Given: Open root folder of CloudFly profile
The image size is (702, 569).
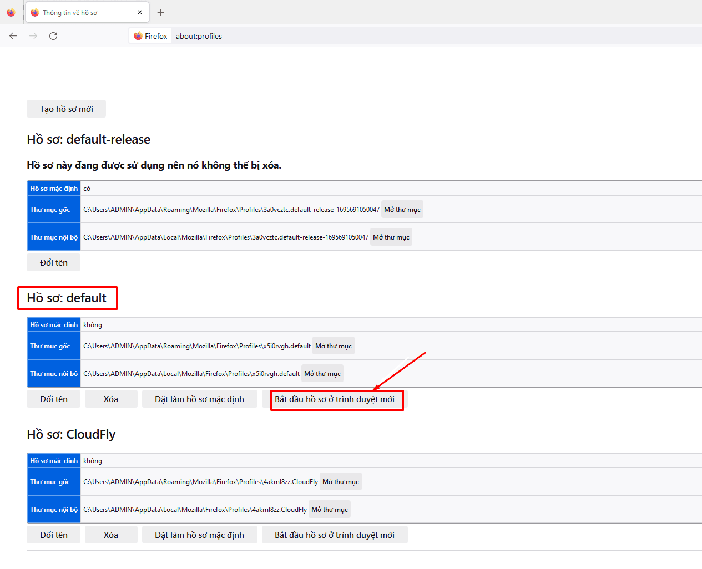Looking at the screenshot, I should coord(341,481).
